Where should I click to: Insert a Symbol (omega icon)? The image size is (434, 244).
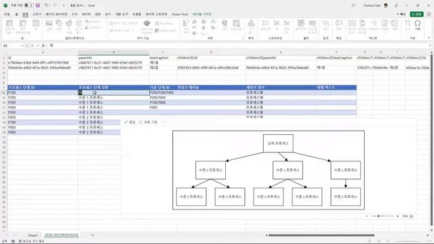point(418,25)
